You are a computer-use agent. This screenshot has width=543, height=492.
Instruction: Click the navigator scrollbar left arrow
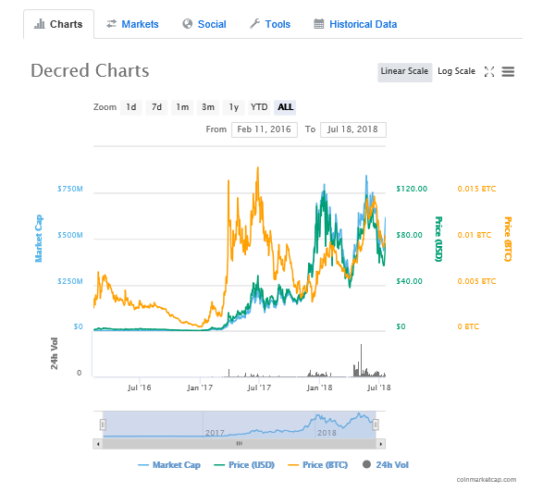point(98,444)
